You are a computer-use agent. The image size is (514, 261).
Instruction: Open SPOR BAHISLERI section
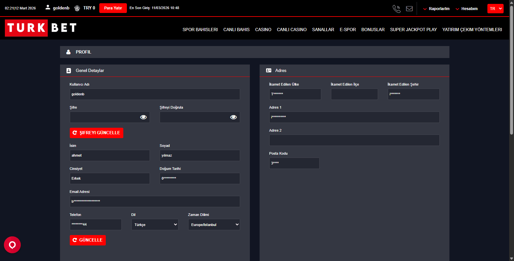(200, 30)
